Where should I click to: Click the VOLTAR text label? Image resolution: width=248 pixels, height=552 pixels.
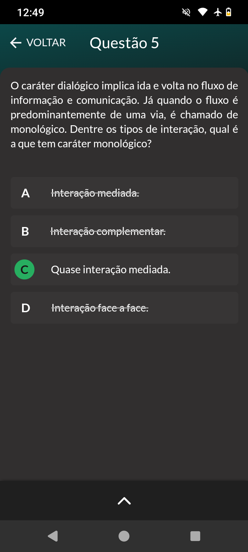(46, 43)
